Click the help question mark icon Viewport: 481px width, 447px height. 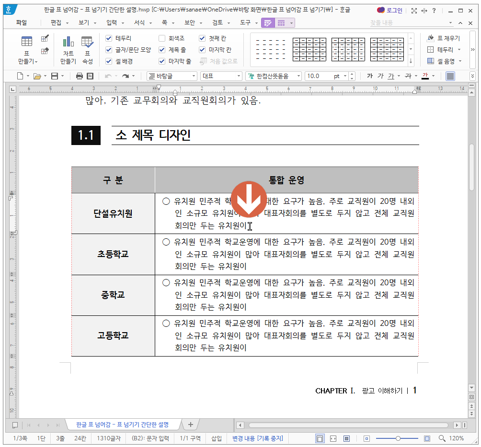(434, 11)
